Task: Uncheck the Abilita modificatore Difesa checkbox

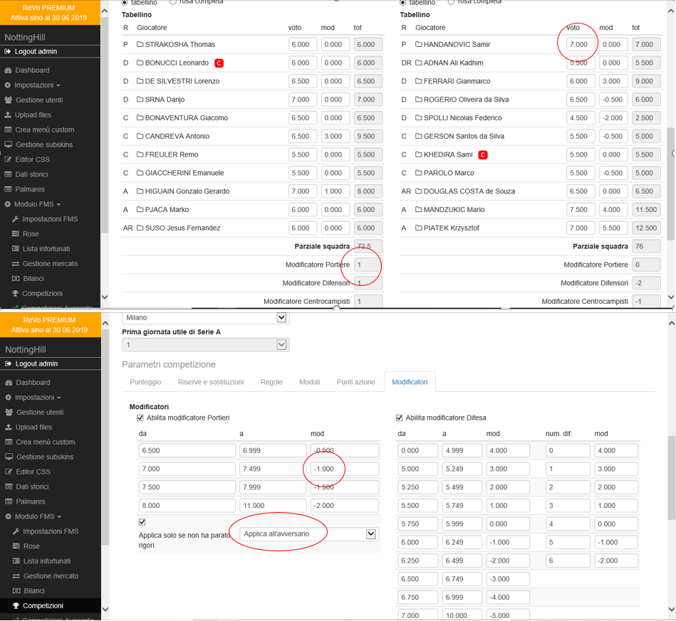Action: coord(399,418)
